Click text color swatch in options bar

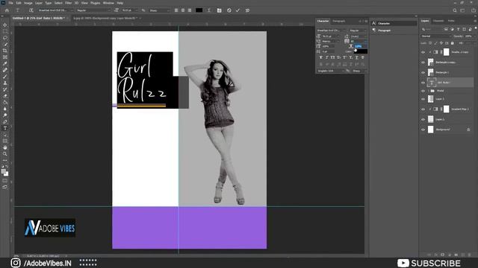[199, 10]
